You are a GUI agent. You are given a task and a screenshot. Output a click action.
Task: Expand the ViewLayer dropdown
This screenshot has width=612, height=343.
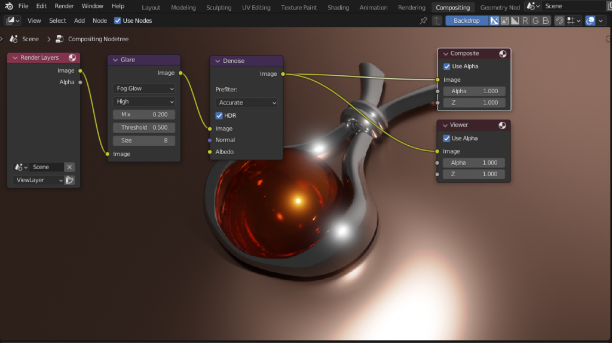pyautogui.click(x=38, y=180)
